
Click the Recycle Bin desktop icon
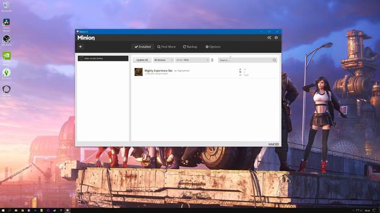click(6, 7)
